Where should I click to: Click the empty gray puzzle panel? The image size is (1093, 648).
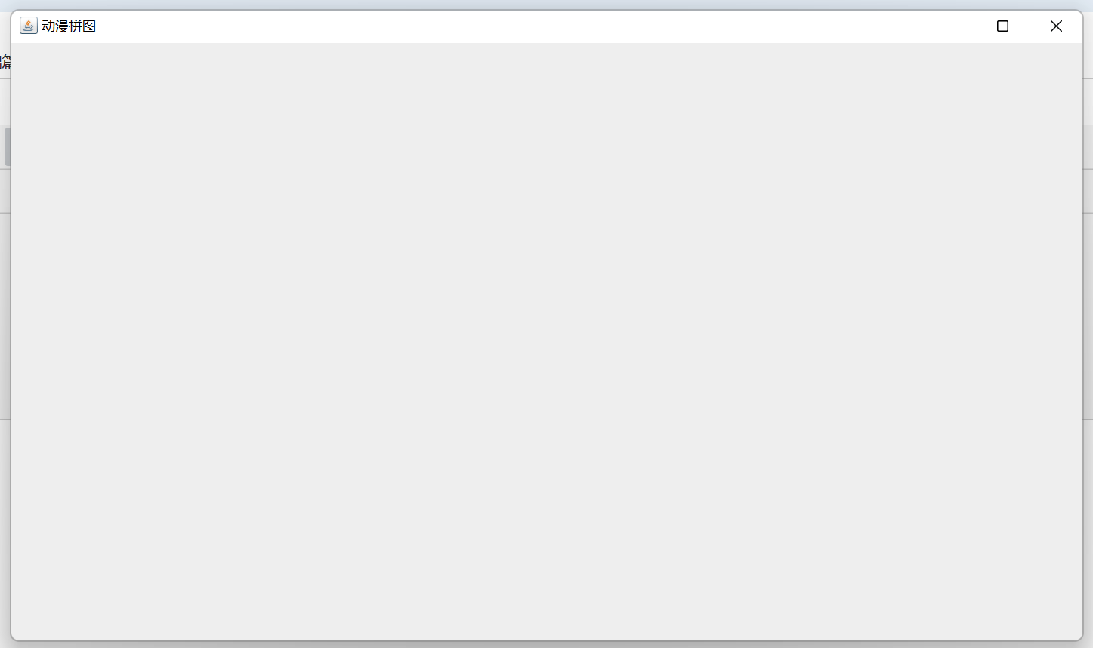point(546,341)
